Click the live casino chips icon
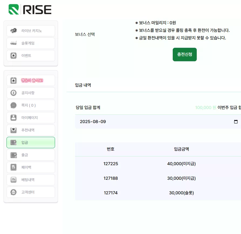 13,30
